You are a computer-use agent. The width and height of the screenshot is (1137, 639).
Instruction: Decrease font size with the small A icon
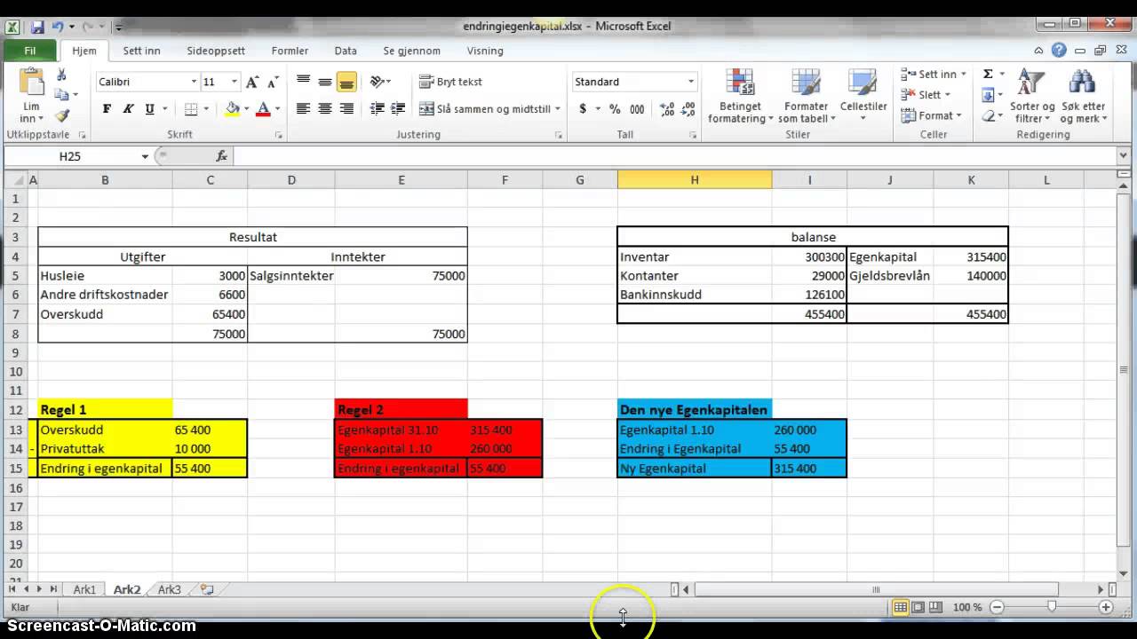[271, 82]
